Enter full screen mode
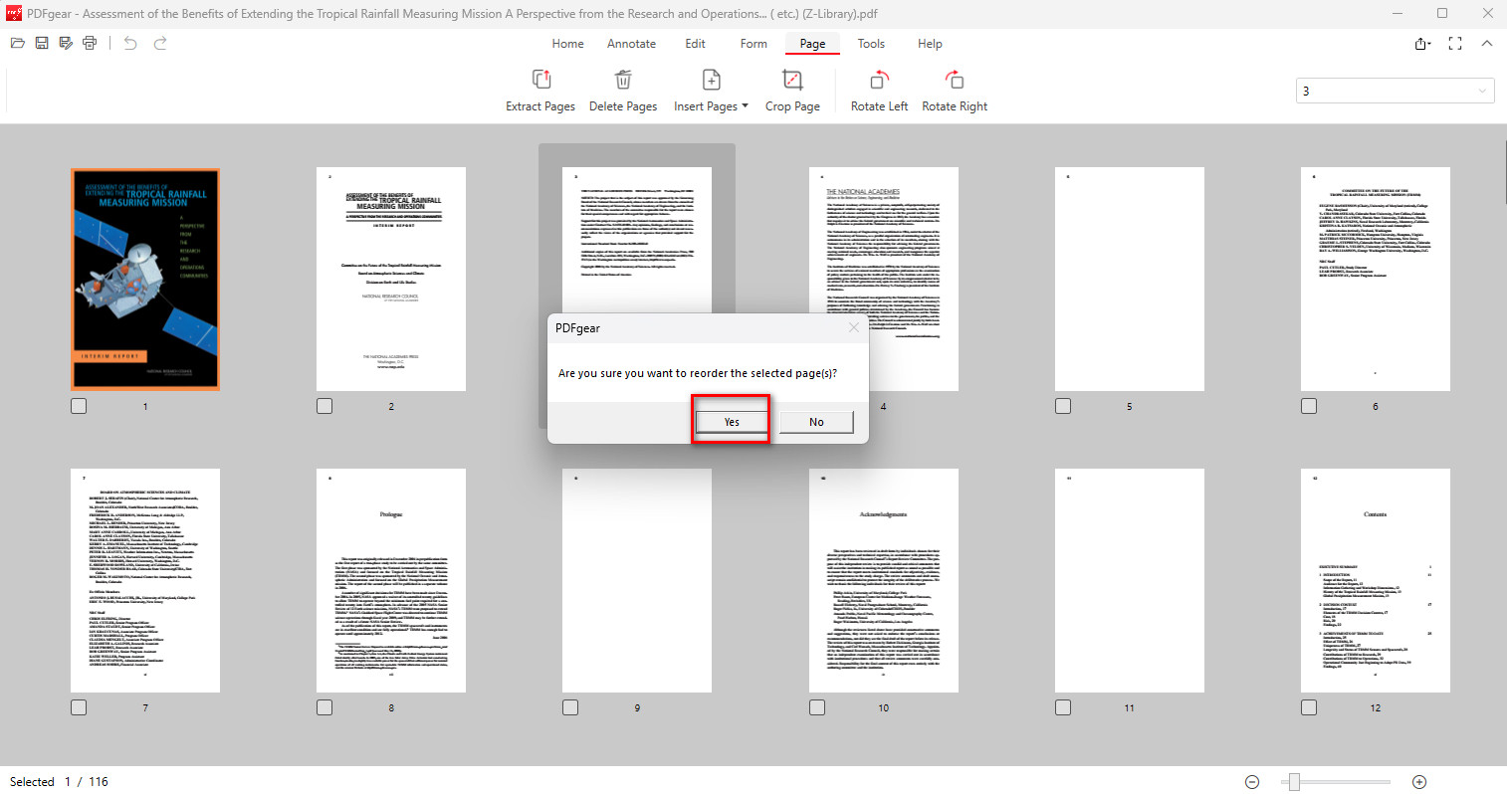This screenshot has width=1507, height=794. tap(1454, 43)
